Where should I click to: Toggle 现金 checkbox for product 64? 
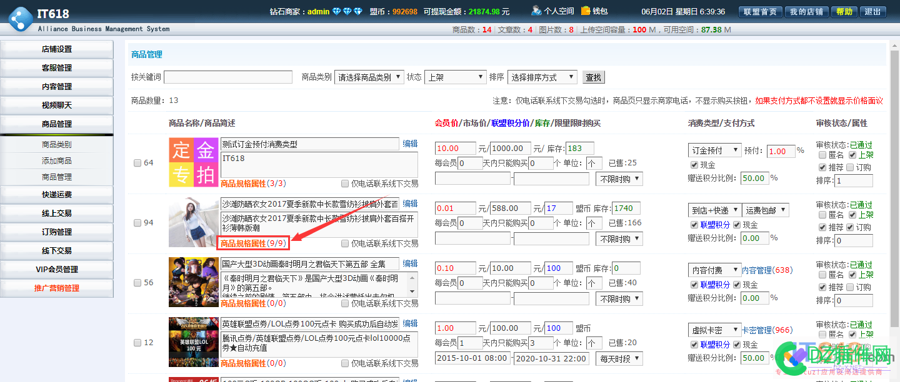[694, 165]
